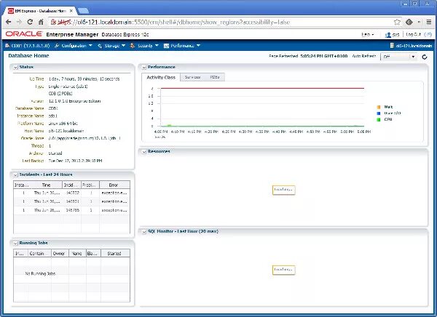
Task: Collapse the Performance section
Action: pos(143,68)
